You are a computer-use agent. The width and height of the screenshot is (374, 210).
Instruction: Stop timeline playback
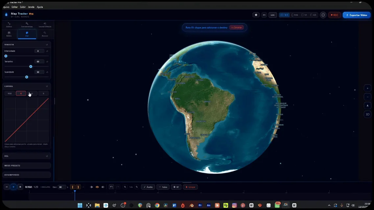20,187
